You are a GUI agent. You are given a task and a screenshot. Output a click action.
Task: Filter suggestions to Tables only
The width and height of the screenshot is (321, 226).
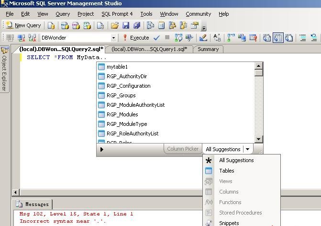242,171
